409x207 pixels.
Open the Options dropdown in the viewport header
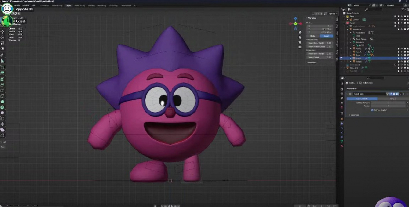coord(333,14)
